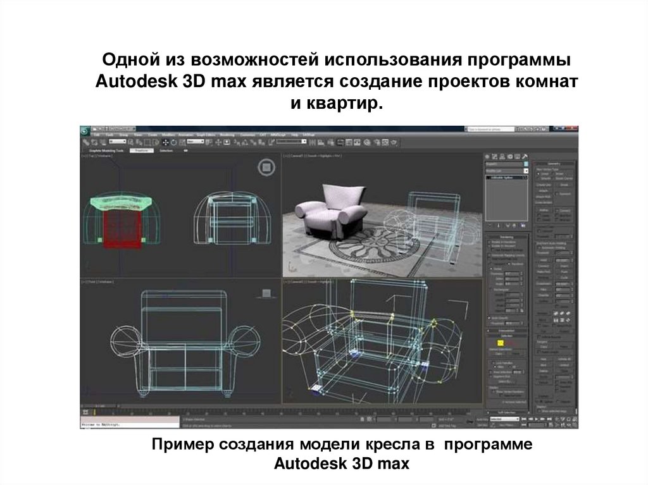Click the teapot Render Production icon
Viewport: 648px width, 485px height.
[394, 142]
